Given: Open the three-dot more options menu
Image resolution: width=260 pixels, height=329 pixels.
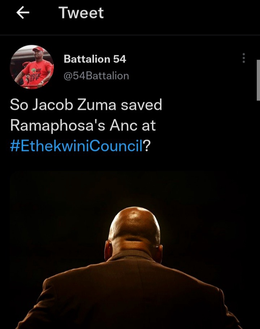Looking at the screenshot, I should (x=244, y=58).
